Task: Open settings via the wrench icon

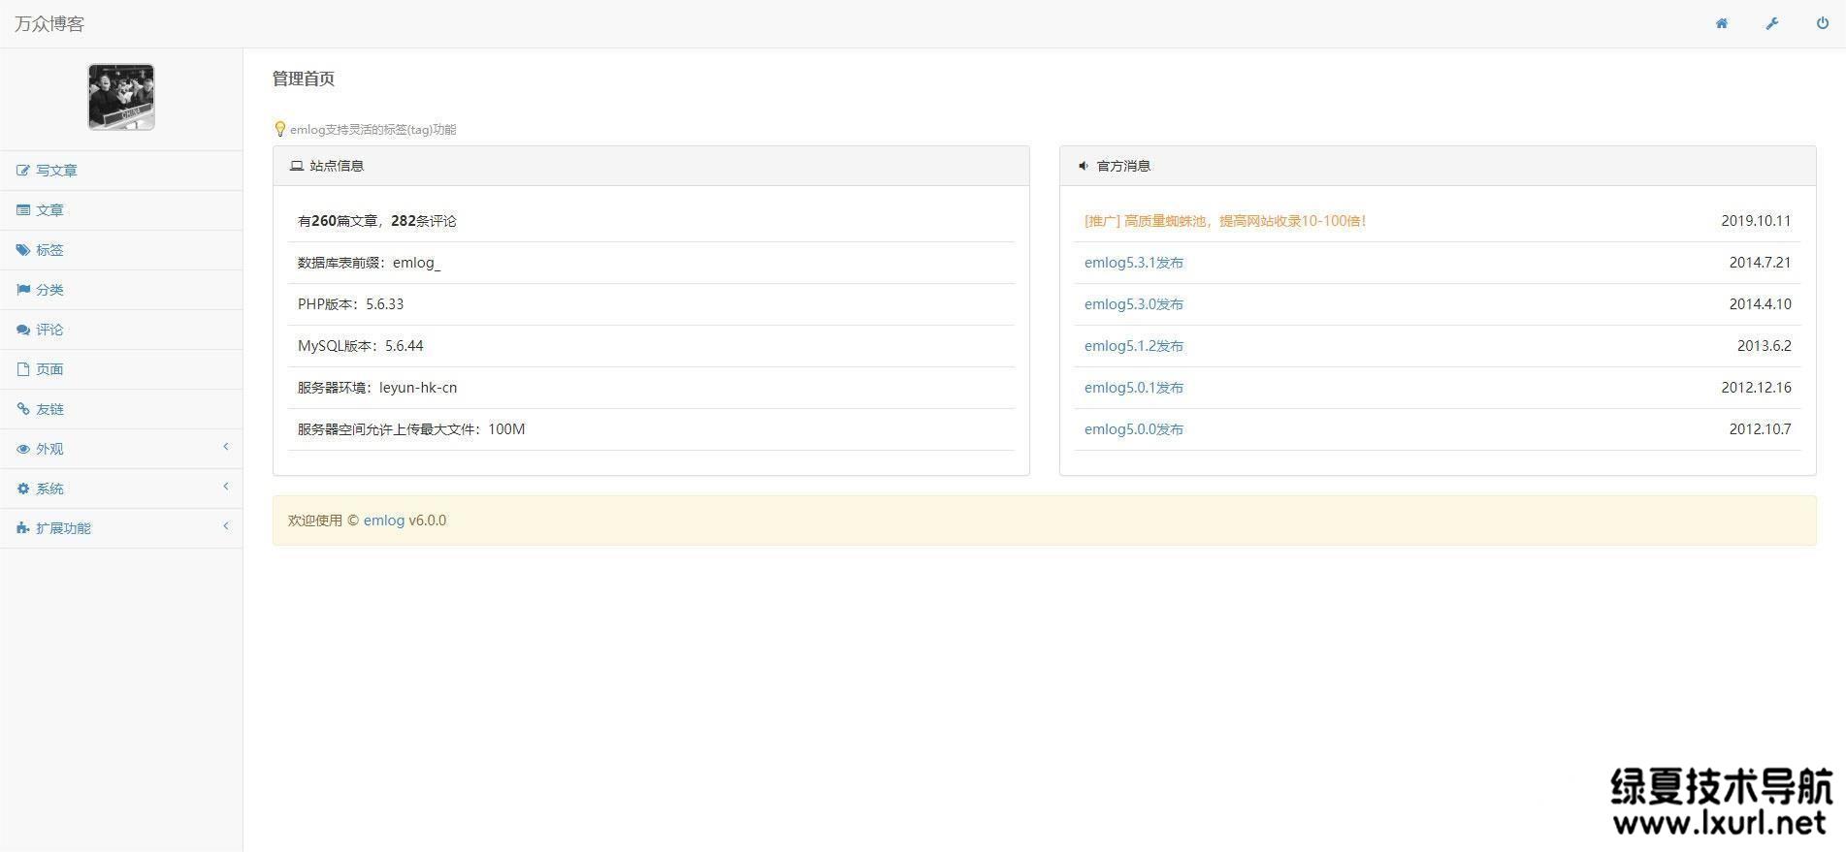Action: tap(1771, 23)
